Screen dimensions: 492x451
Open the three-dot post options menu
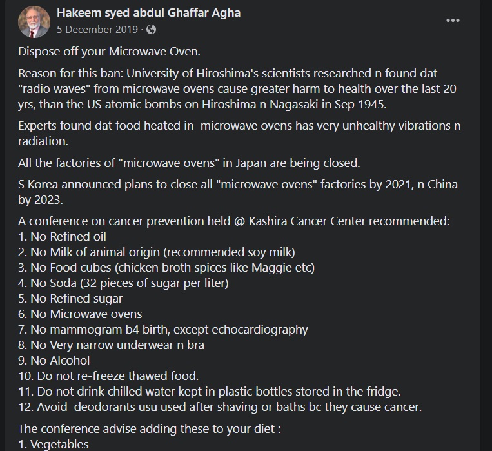point(453,21)
